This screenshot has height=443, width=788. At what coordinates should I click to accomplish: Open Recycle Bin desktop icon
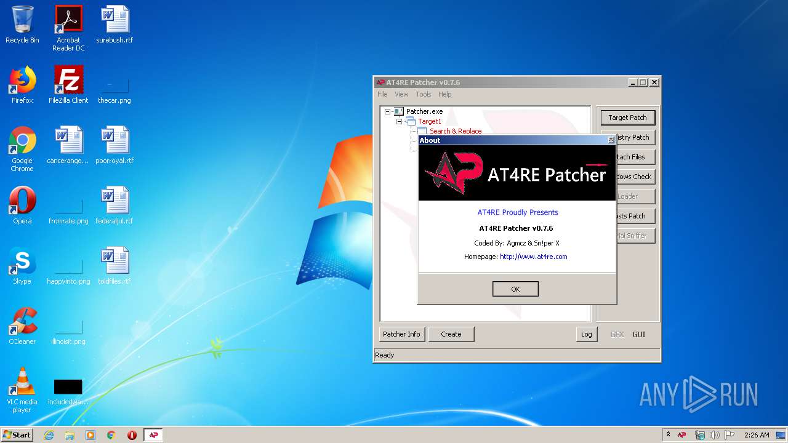point(22,25)
